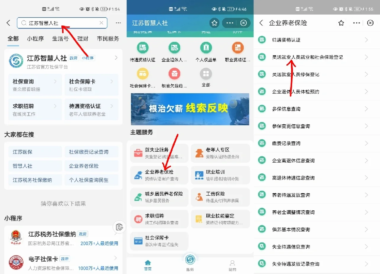
Task: Open the 求职招聘 theme card
Action: [159, 219]
